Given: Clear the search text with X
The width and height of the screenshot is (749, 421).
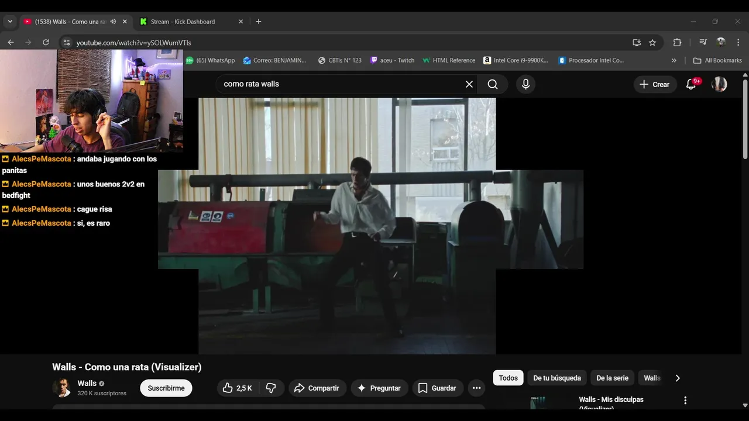Looking at the screenshot, I should pos(469,84).
